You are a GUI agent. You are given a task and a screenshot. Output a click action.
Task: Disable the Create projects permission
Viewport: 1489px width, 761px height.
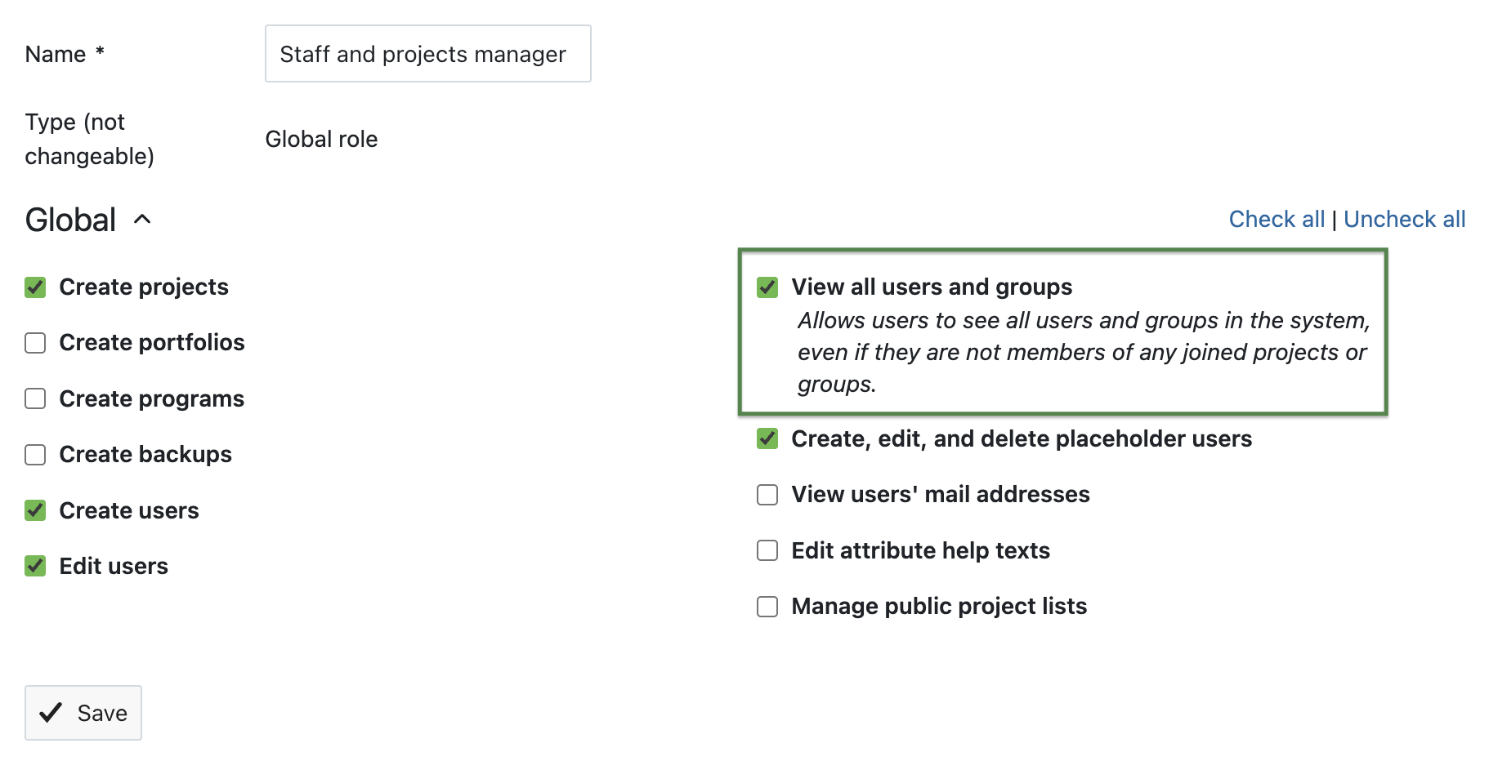point(35,287)
